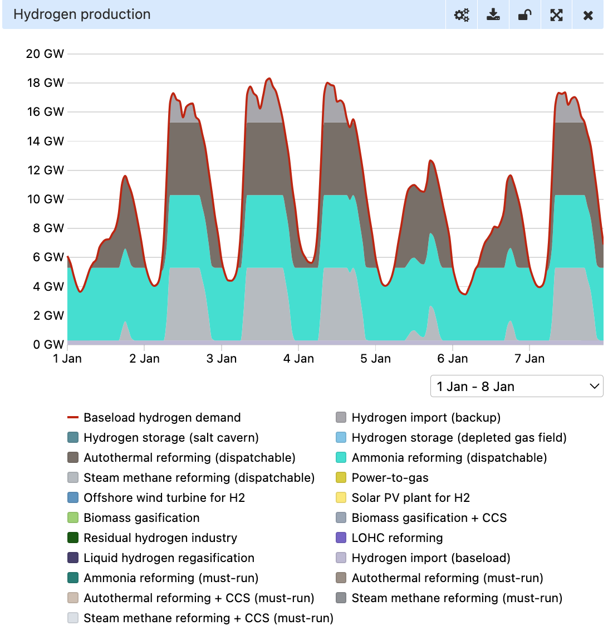
Task: Click the Steam methane reforming (must-run) swatch
Action: (x=341, y=598)
